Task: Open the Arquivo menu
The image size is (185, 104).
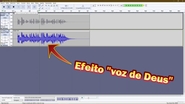Action: click(x=3, y=3)
